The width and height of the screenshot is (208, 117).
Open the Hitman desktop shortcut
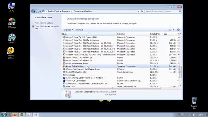(x=12, y=23)
